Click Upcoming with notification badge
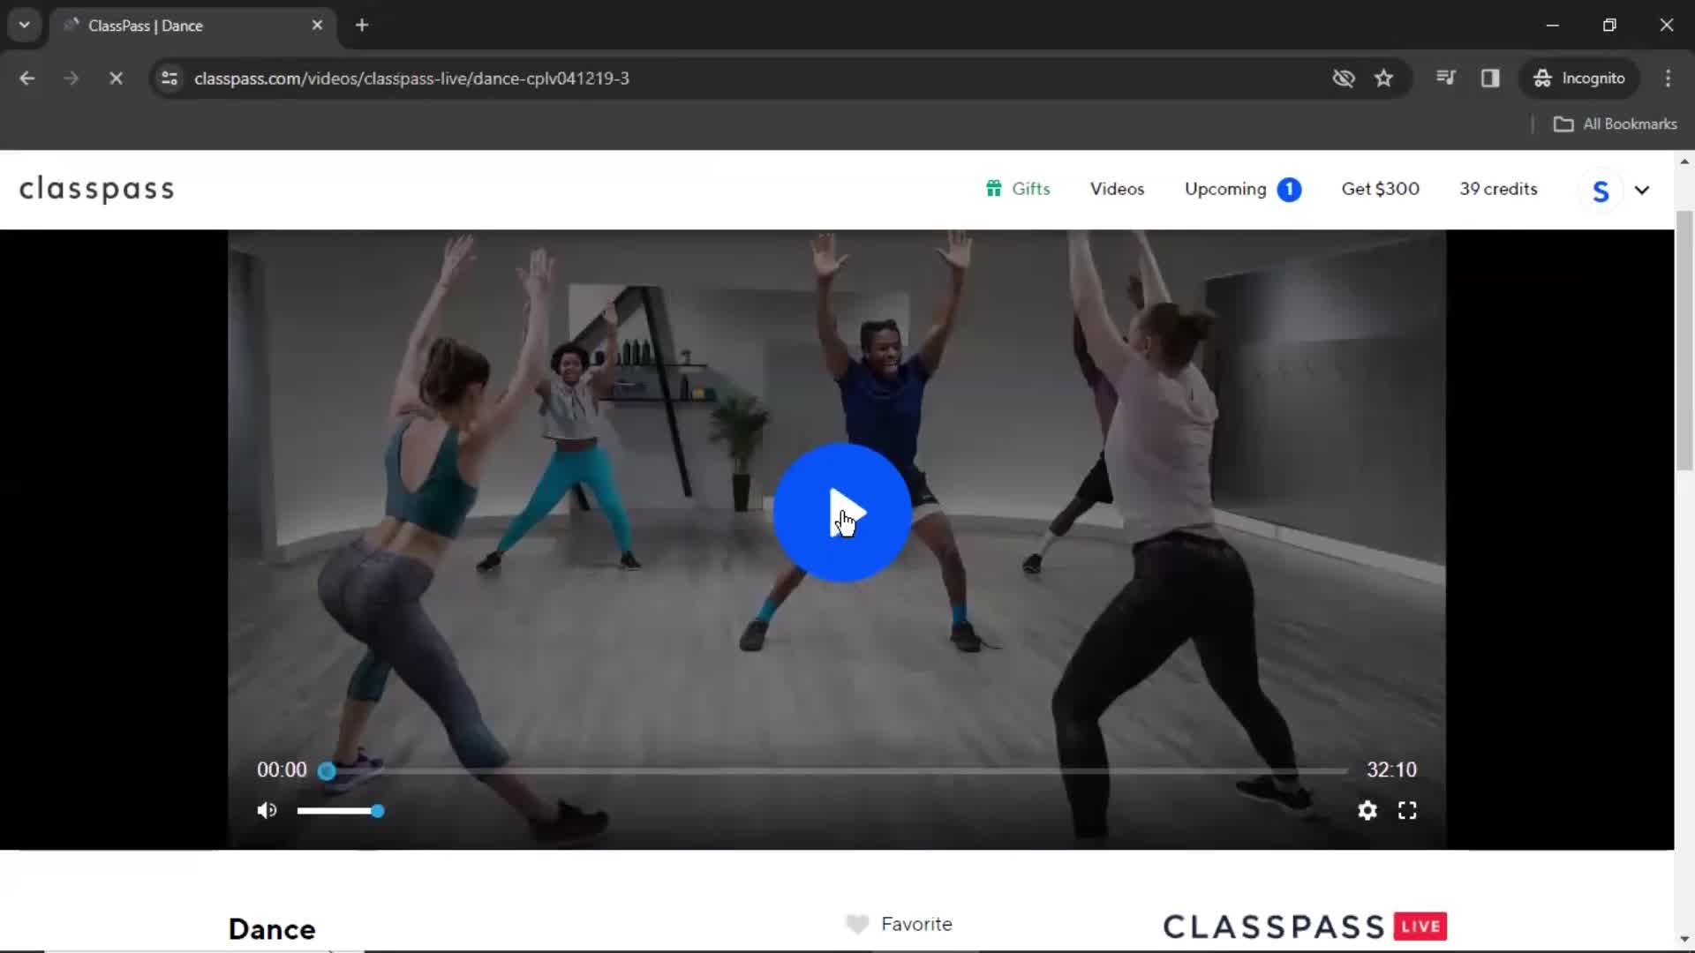Screen dimensions: 1695x953 1239,189
